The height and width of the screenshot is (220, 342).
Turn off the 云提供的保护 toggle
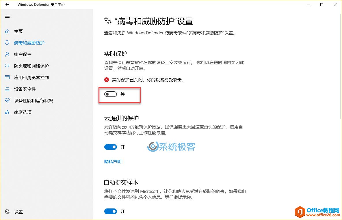coord(111,147)
